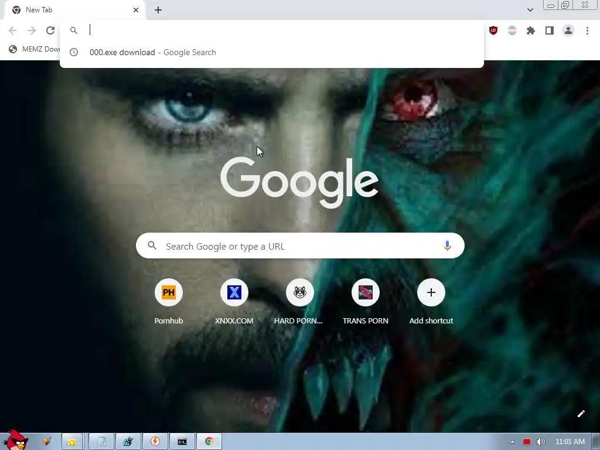
Task: Click the clock history icon beside suggestion
Action: point(74,52)
